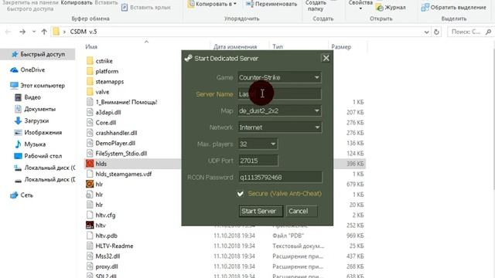Select FileSystem_Stdio.dll file
This screenshot has width=495, height=278.
121,154
